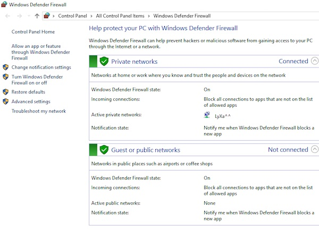
Task: Open Turn Windows Defender Firewall on or off
Action: 37,80
